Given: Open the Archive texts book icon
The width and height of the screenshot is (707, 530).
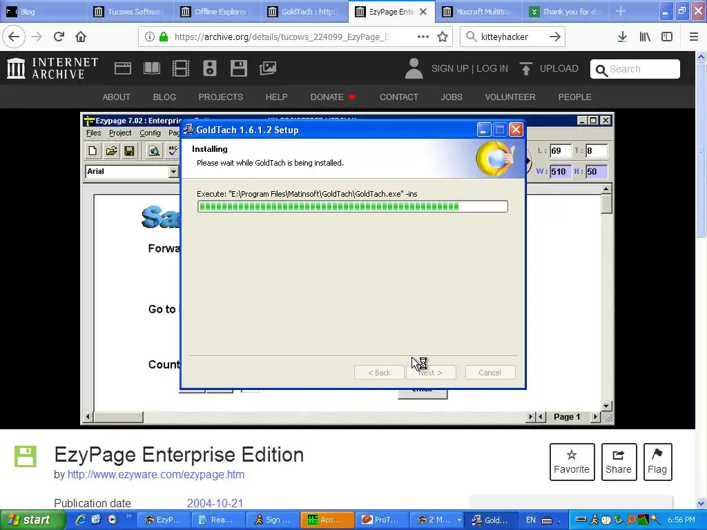Looking at the screenshot, I should (151, 68).
